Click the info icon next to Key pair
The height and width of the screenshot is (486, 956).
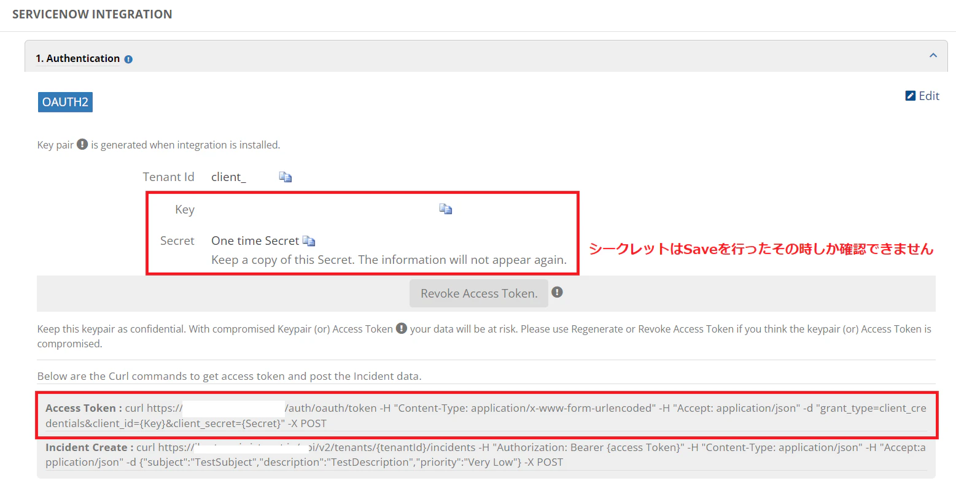click(x=82, y=144)
